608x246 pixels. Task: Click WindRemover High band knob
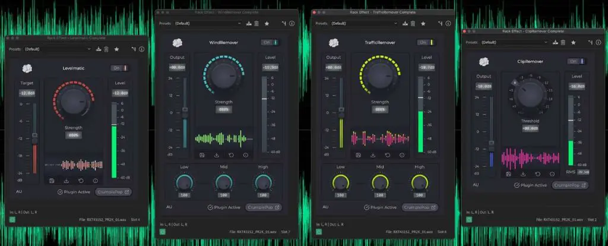(263, 183)
